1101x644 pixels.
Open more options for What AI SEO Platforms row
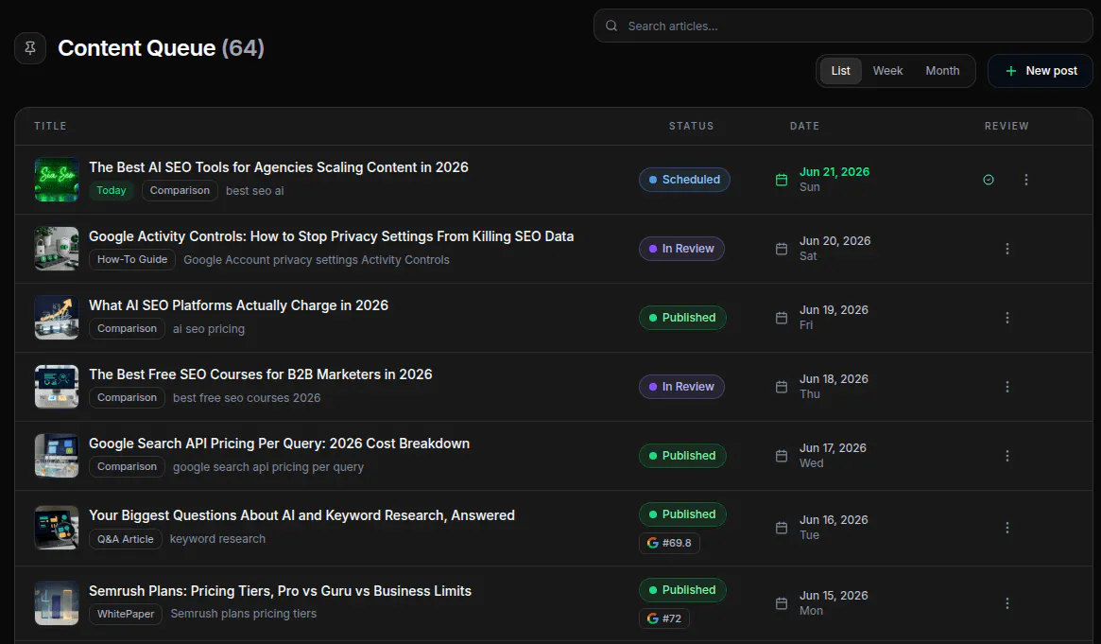coord(1006,318)
